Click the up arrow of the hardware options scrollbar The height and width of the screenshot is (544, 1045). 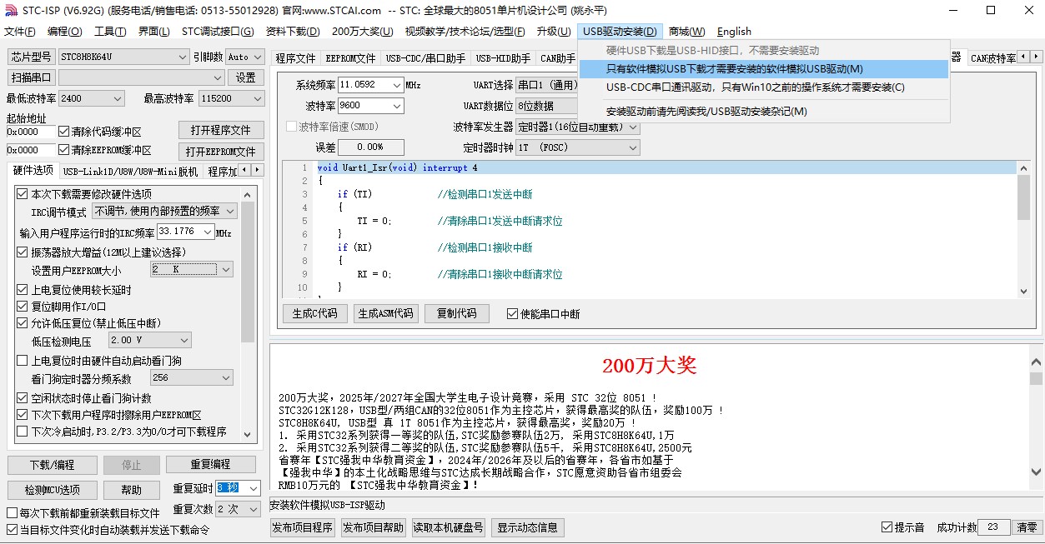coord(248,193)
